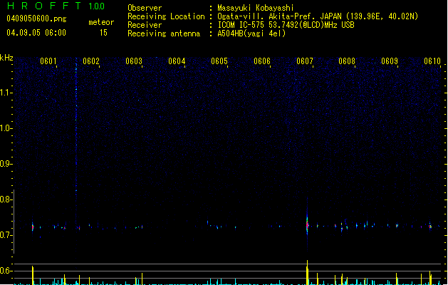The height and width of the screenshot is (285, 448).
Task: Click the meteor echo just before 0601
Action: tap(33, 227)
